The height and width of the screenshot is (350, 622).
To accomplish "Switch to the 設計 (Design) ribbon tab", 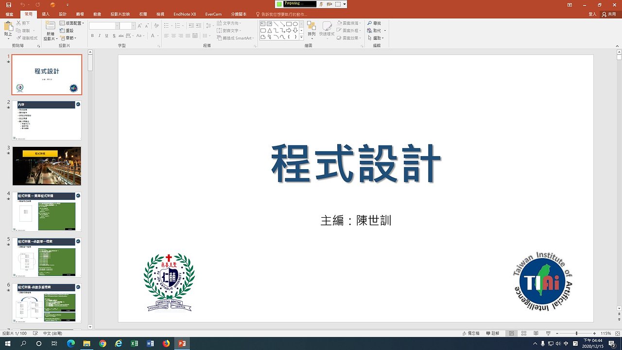I will coord(63,14).
